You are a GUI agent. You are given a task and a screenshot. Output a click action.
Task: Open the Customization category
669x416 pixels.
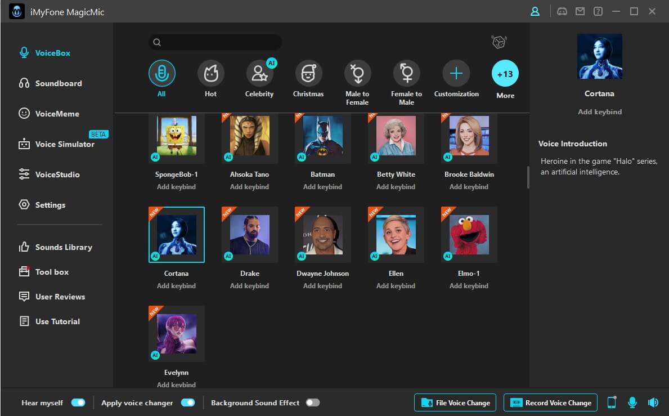(x=456, y=73)
